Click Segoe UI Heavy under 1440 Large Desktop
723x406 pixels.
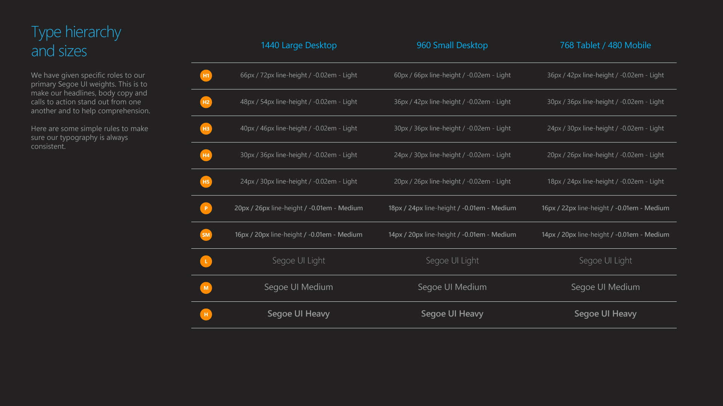[x=299, y=314]
